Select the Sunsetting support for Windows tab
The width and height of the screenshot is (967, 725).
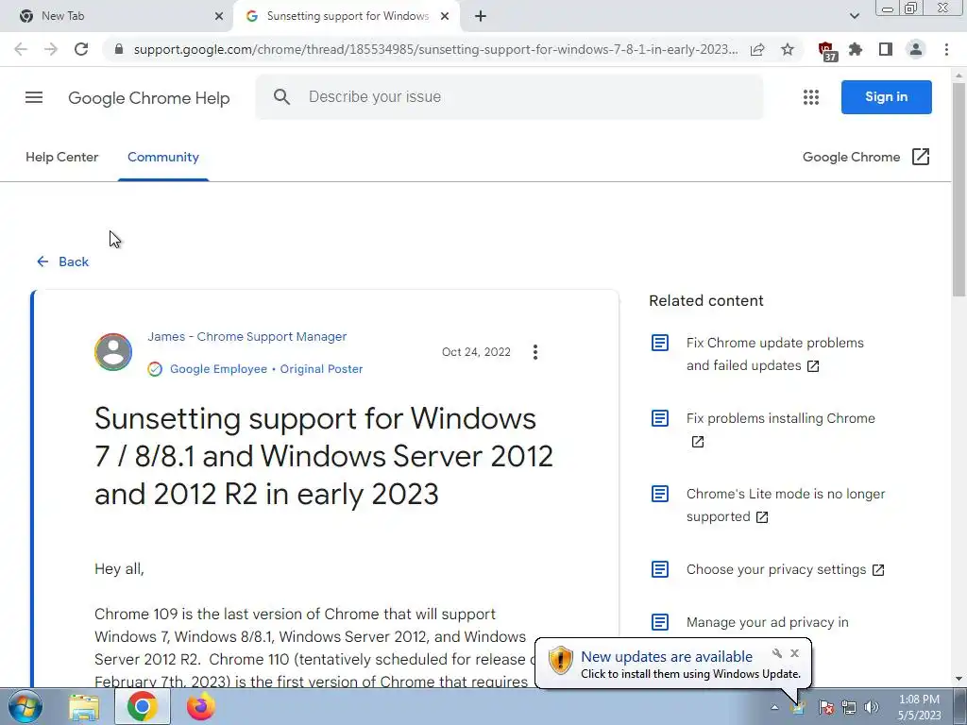348,16
